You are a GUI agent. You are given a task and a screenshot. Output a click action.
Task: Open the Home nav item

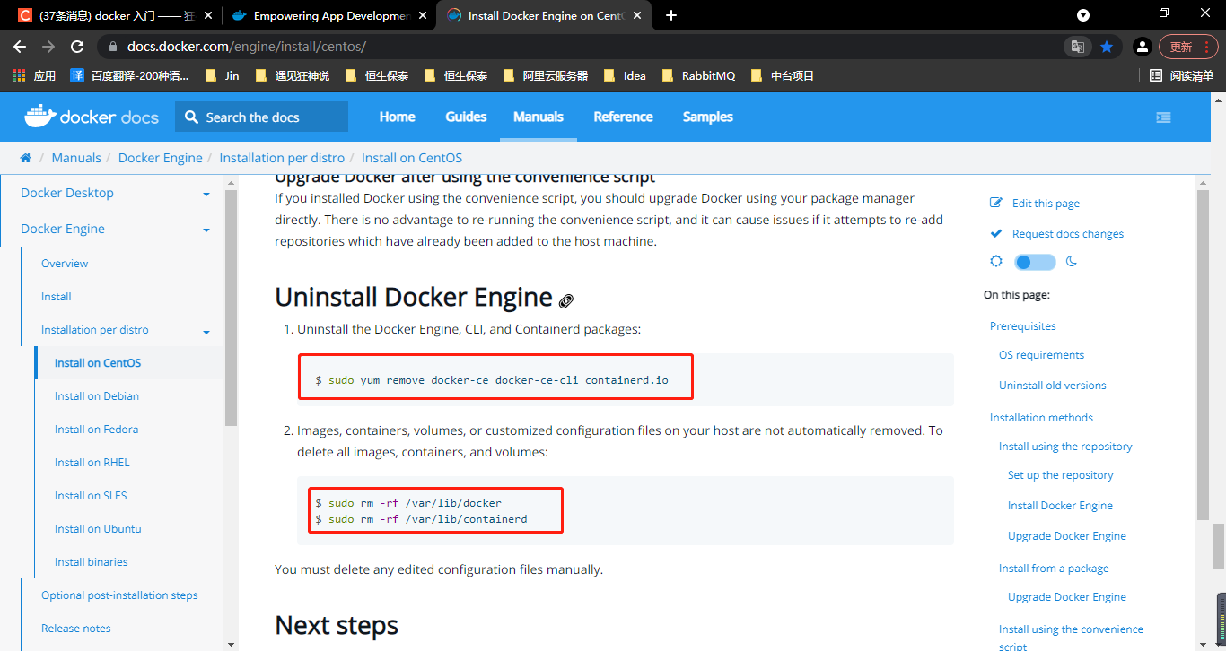pos(397,117)
